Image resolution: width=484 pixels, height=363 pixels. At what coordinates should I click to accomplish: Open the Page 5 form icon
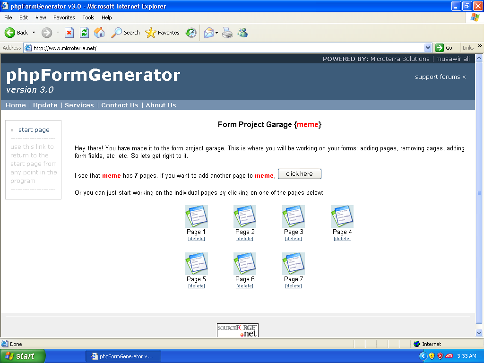click(196, 264)
